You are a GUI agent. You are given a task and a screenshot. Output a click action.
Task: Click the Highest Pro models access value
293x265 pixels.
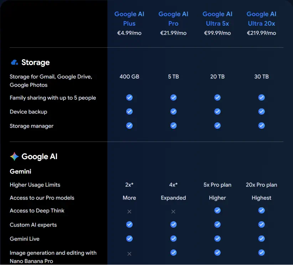pos(261,198)
